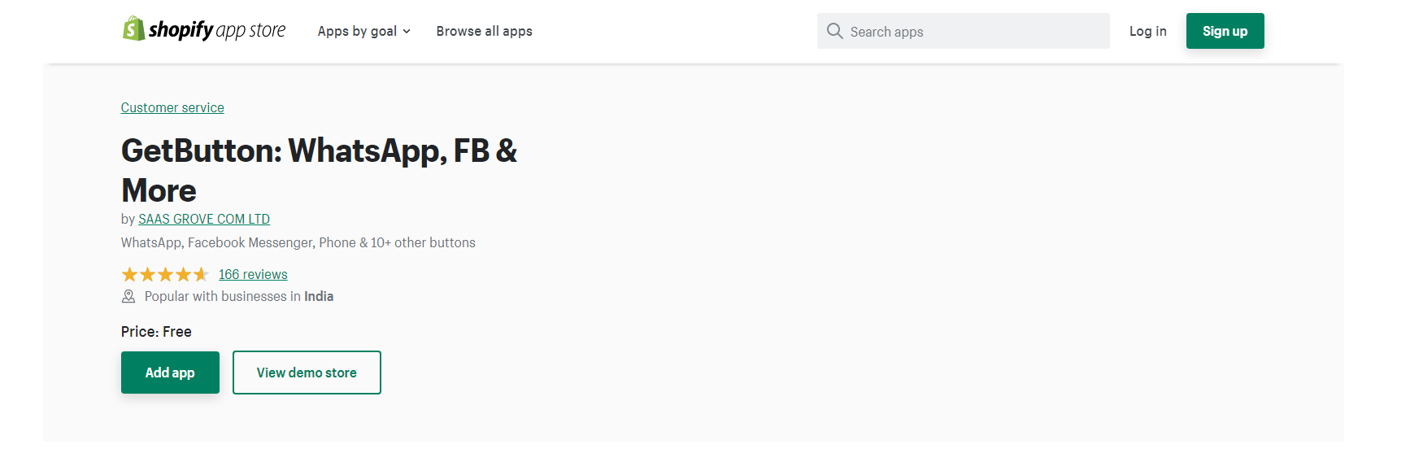
Task: Open the View demo store button
Action: (307, 373)
